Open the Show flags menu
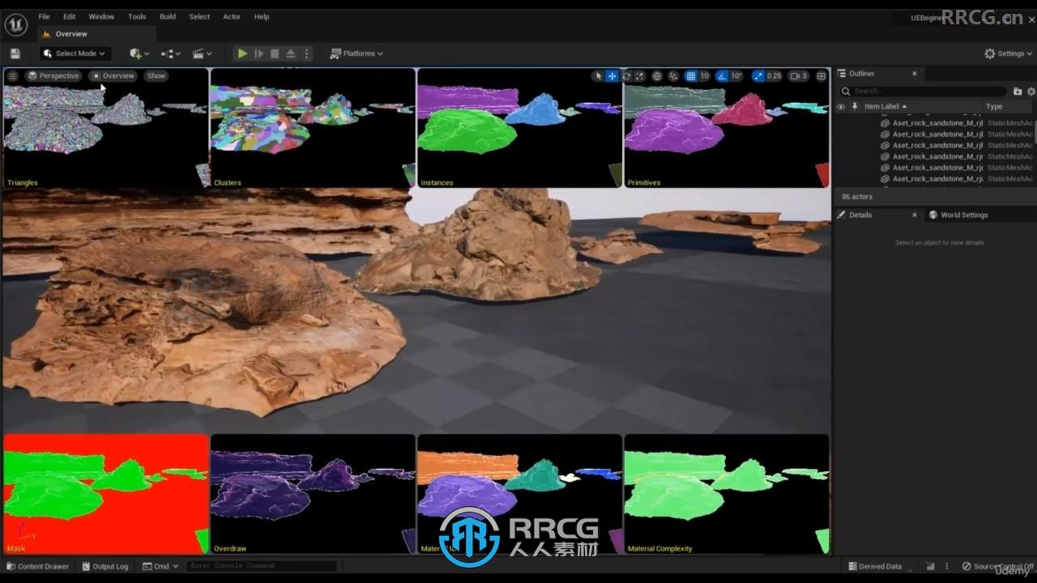The image size is (1037, 583). coord(156,76)
